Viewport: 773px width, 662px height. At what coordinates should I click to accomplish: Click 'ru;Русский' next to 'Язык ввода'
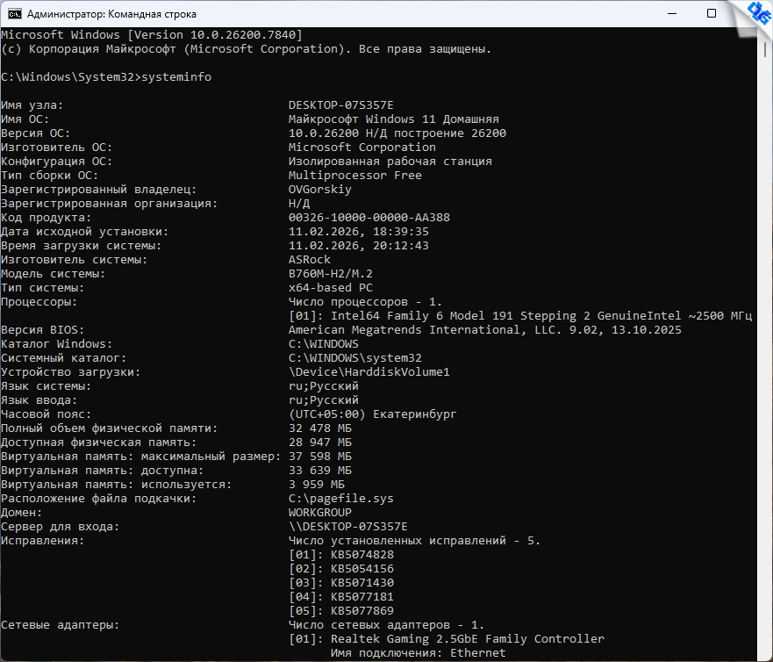[324, 400]
